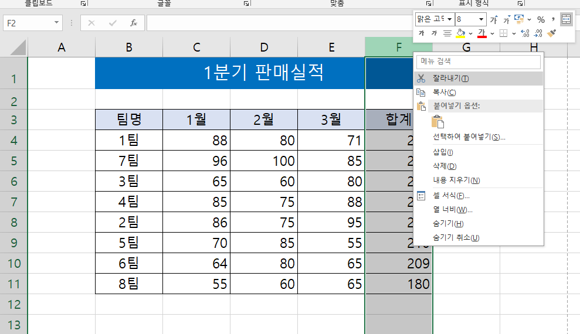Choose 잘라내기 from context menu
The image size is (580, 334).
point(479,79)
